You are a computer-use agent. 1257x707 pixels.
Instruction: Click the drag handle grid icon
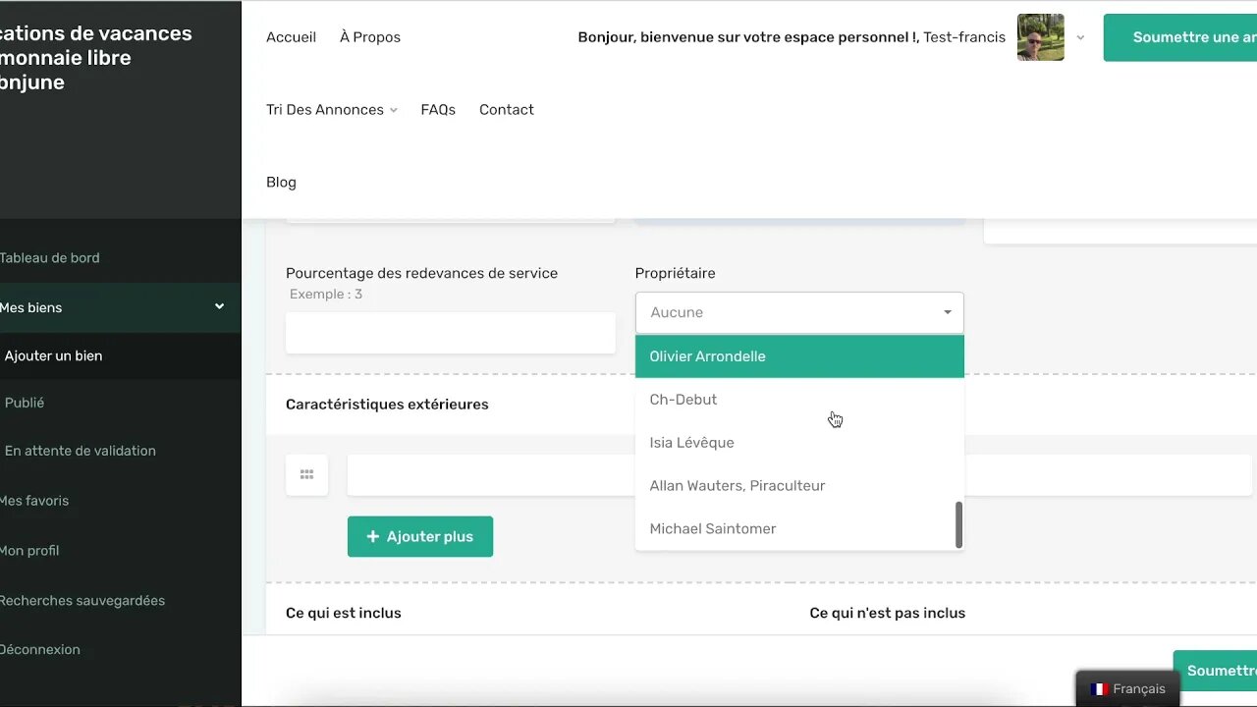click(306, 475)
